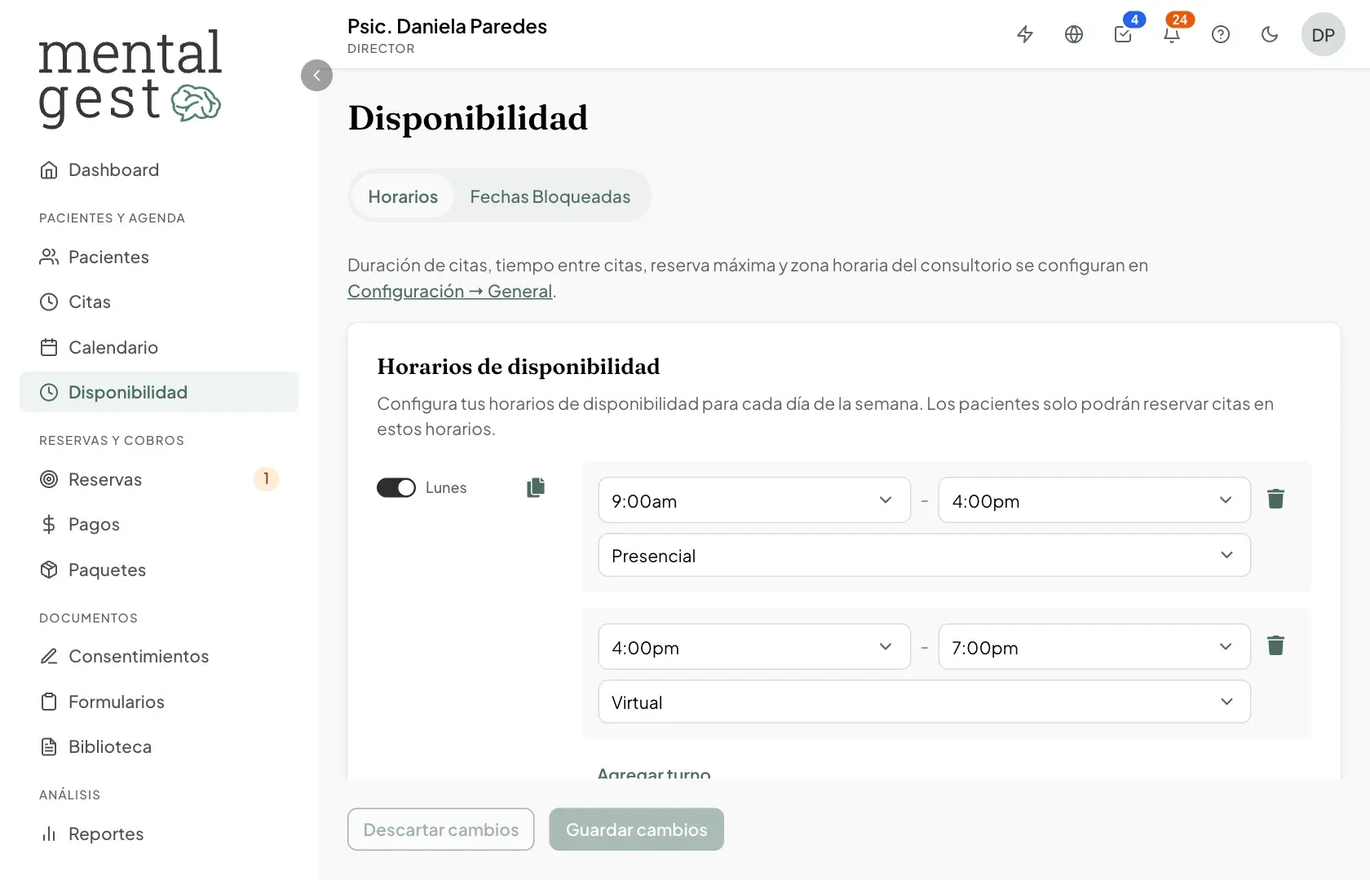The image size is (1370, 880).
Task: Open Consentimientos in the sidebar
Action: [x=159, y=656]
